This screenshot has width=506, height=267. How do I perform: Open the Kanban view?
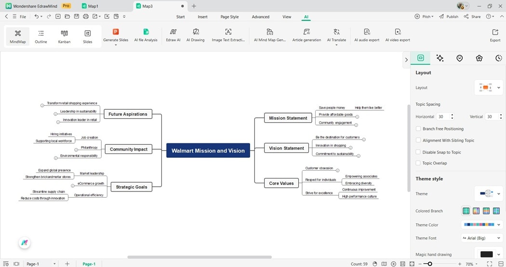[x=64, y=37]
